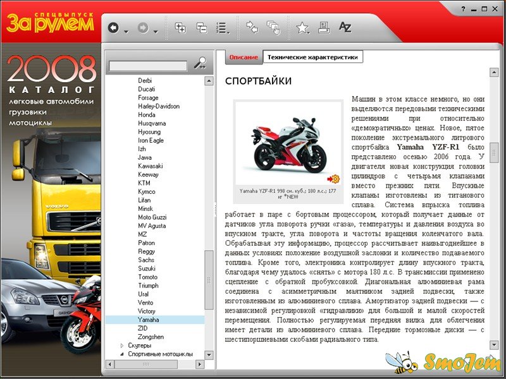This screenshot has height=379, width=506.
Task: Click the gear arrow icon under bike photo
Action: tap(333, 179)
